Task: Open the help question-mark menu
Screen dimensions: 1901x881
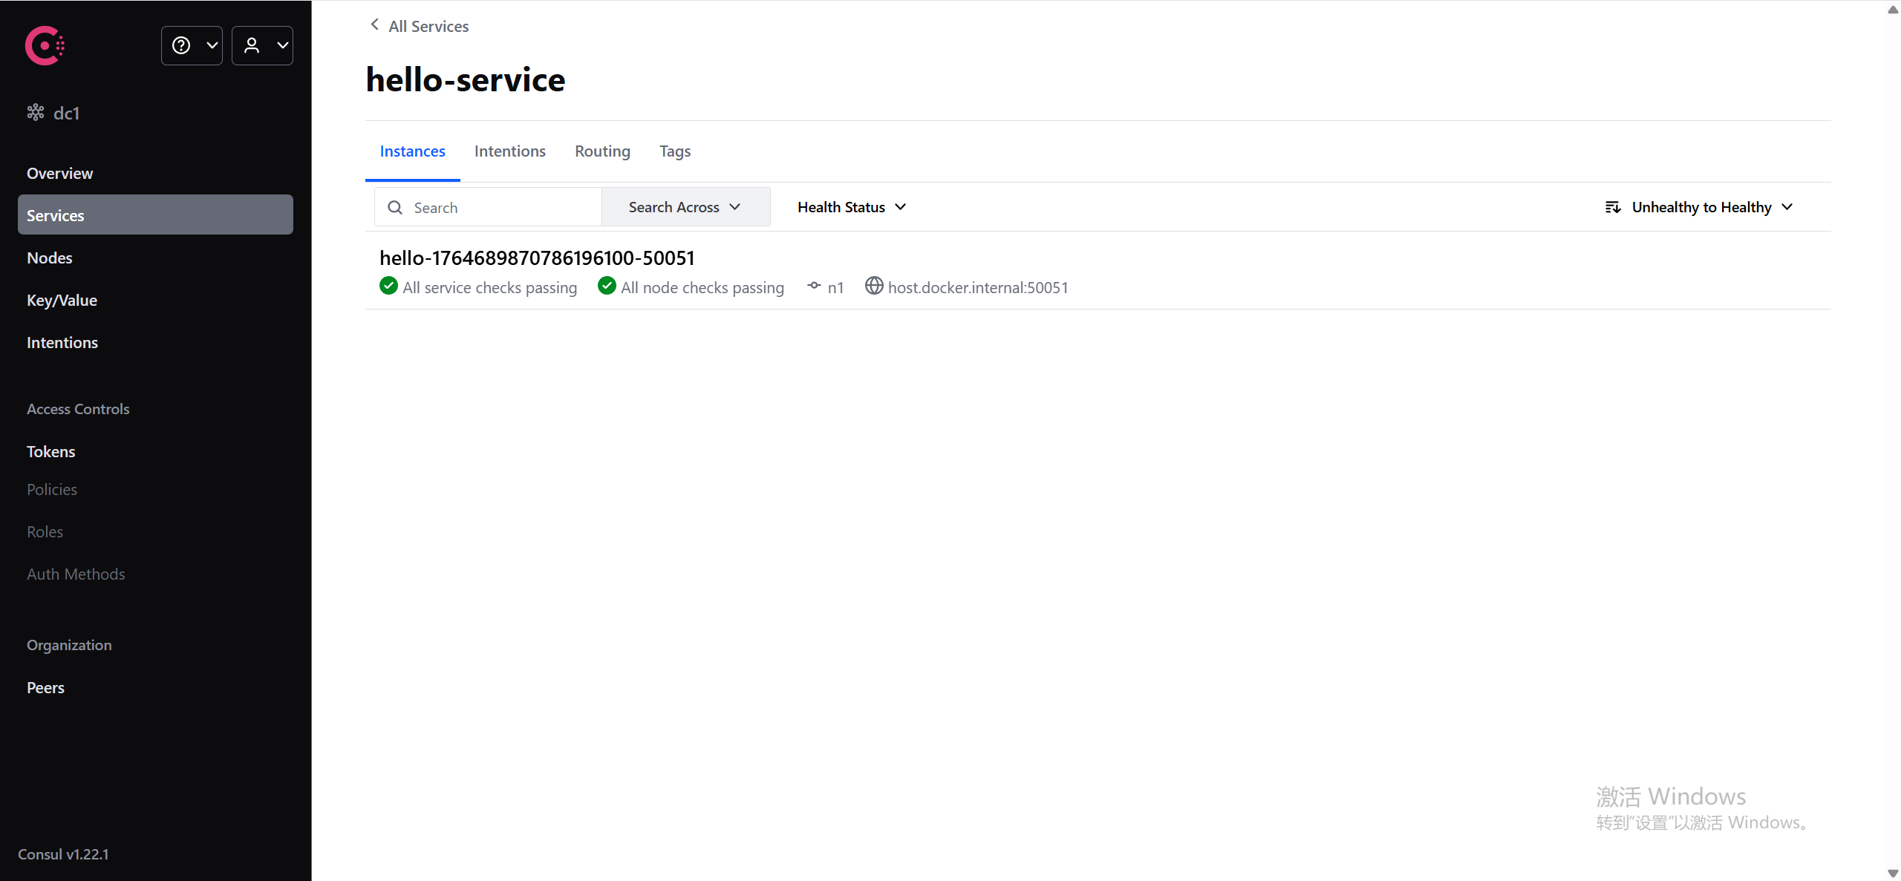Action: (192, 46)
